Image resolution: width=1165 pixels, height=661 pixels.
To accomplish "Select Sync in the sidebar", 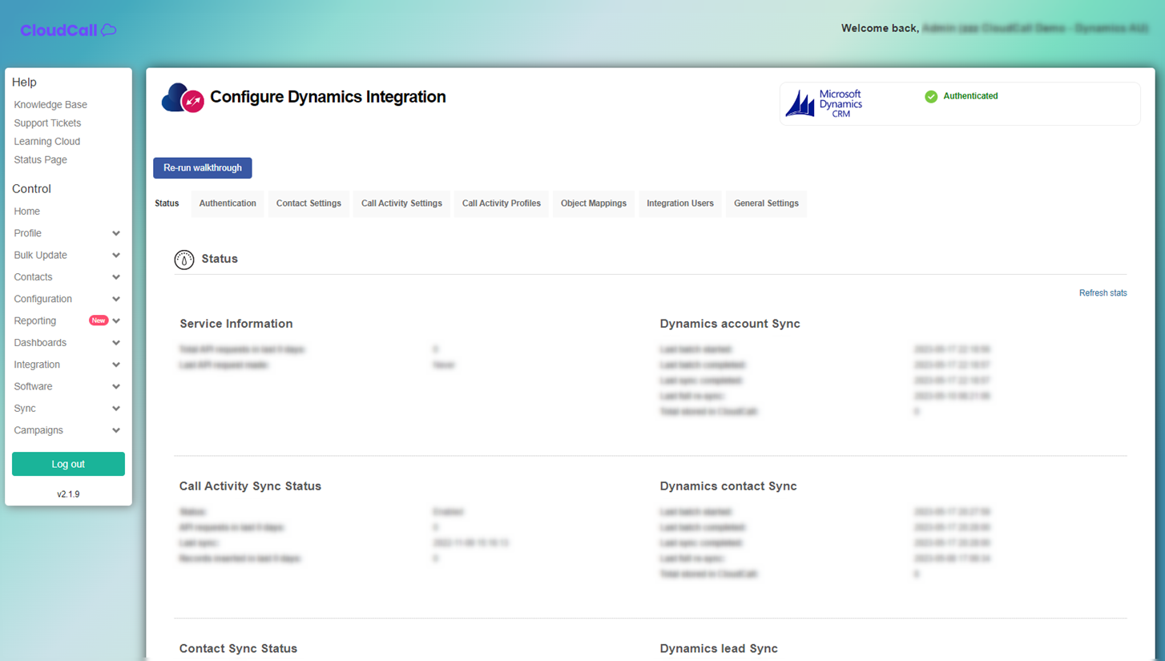I will [25, 409].
